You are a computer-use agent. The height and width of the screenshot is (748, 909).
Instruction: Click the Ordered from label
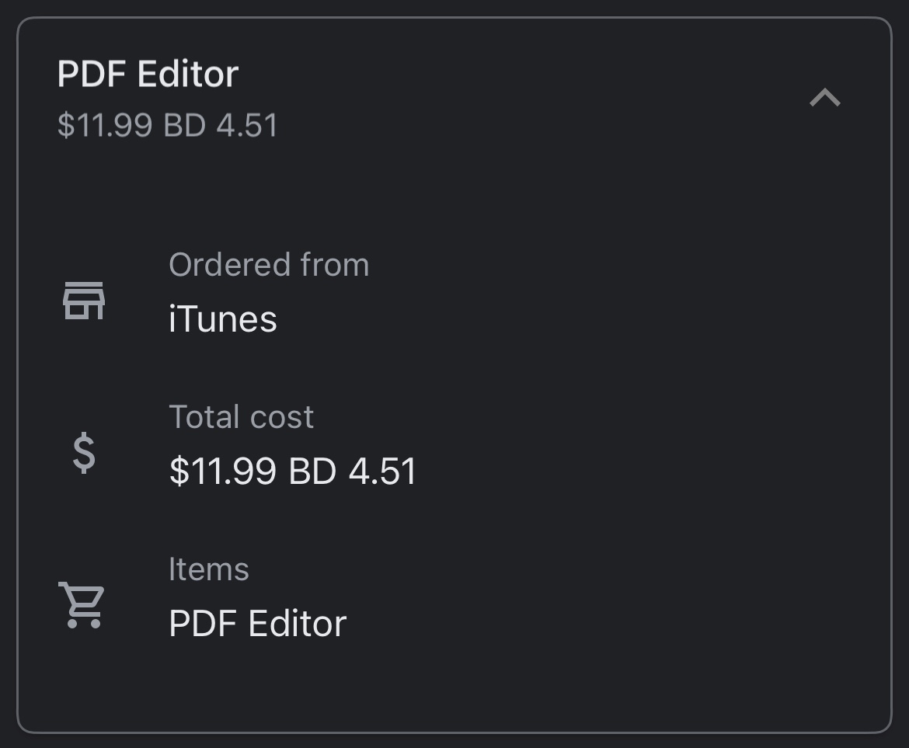click(269, 264)
